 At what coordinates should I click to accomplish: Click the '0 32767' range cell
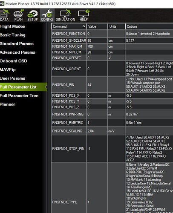tap(149, 114)
